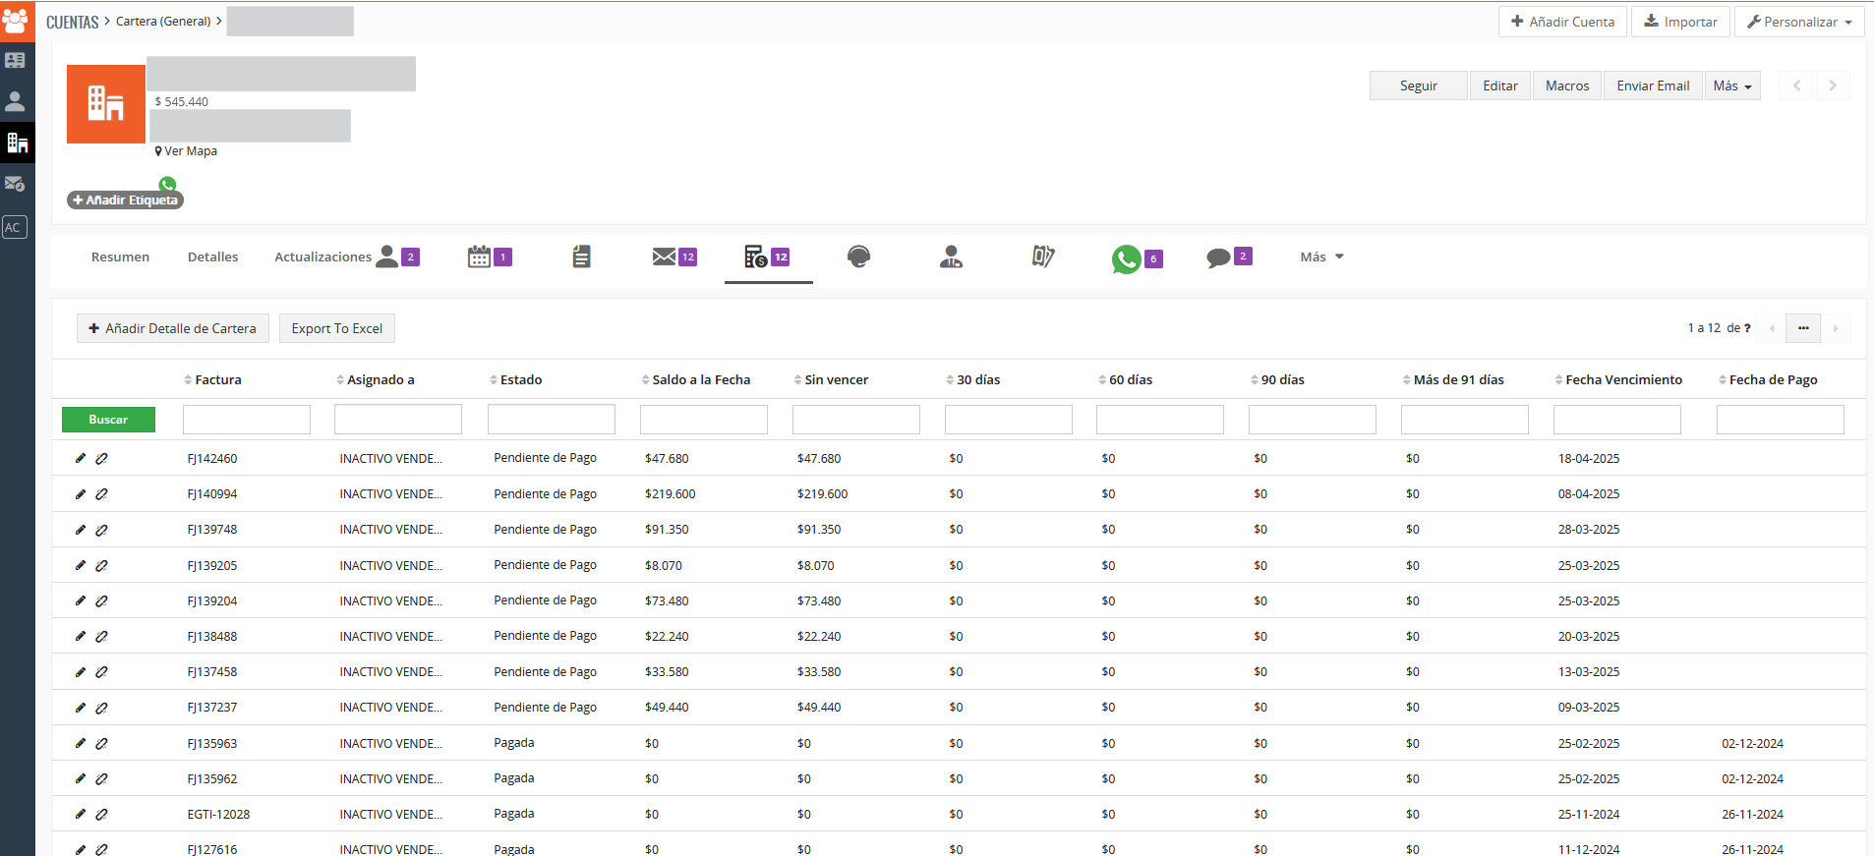Image resolution: width=1874 pixels, height=856 pixels.
Task: Open the cards/tickets tab icon
Action: [1043, 257]
